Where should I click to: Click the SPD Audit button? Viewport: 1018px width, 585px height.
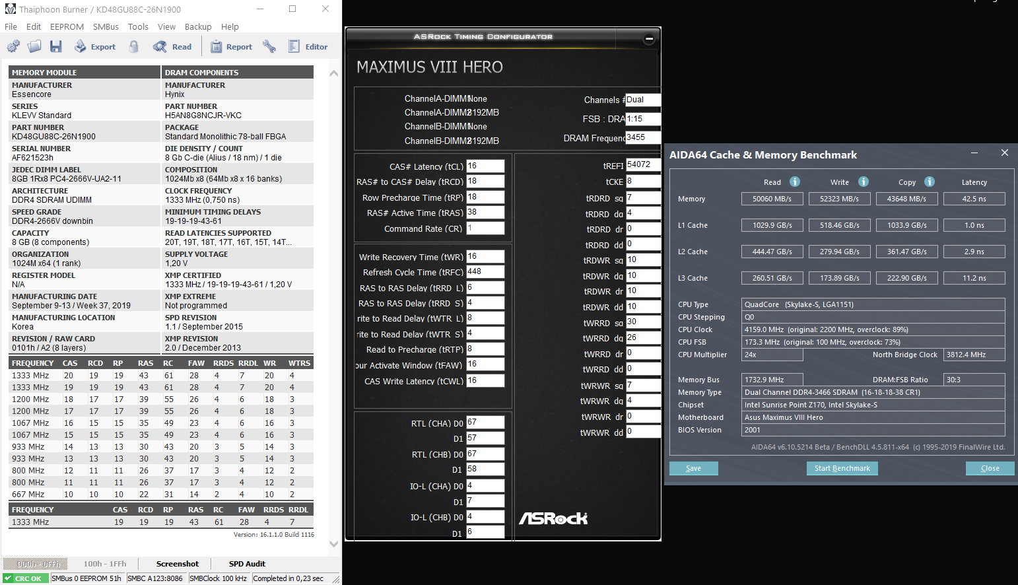[247, 564]
